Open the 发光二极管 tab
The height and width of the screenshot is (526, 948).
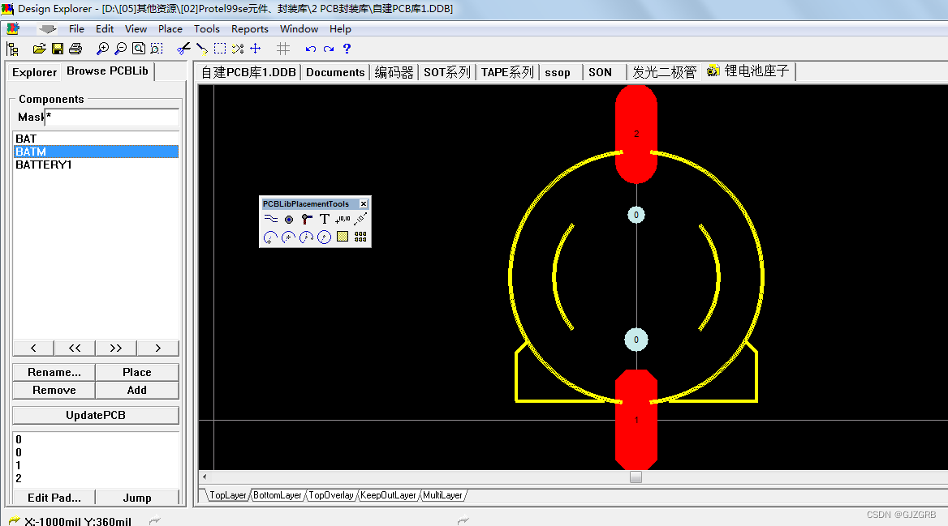665,72
